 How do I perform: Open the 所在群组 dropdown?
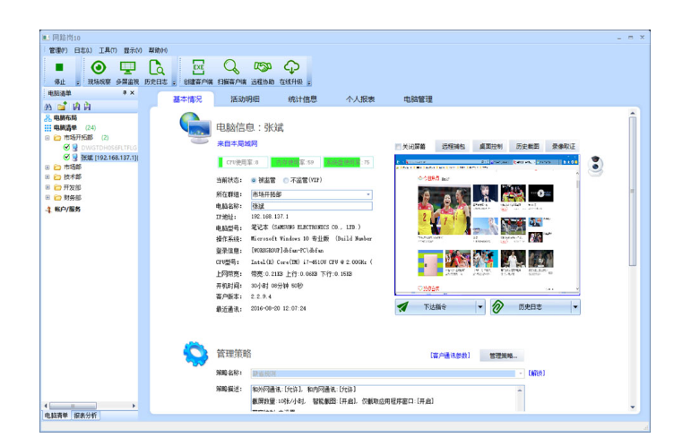click(367, 193)
